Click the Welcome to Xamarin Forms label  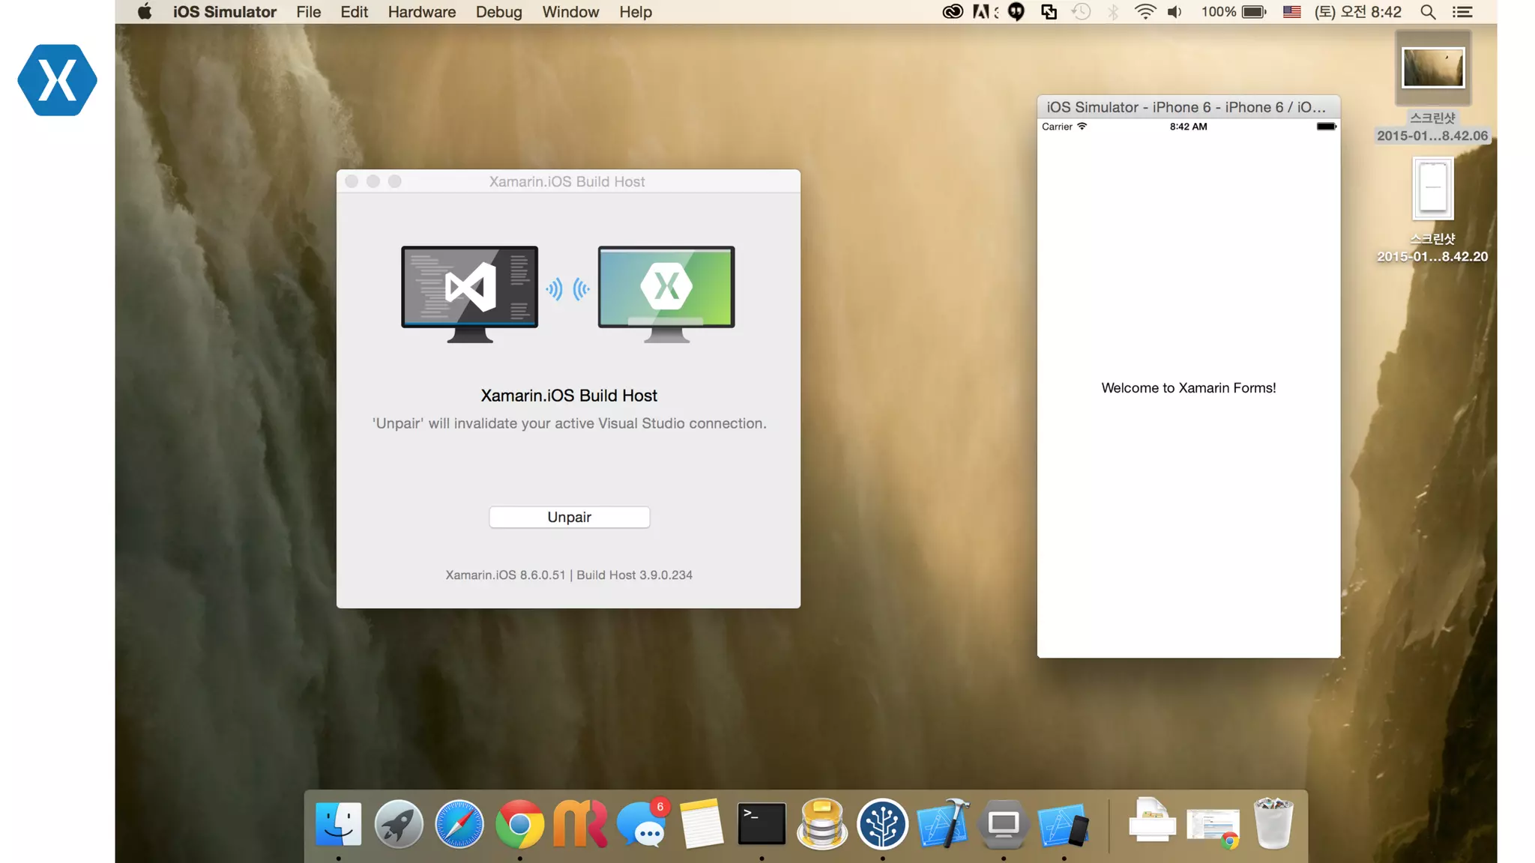point(1188,388)
